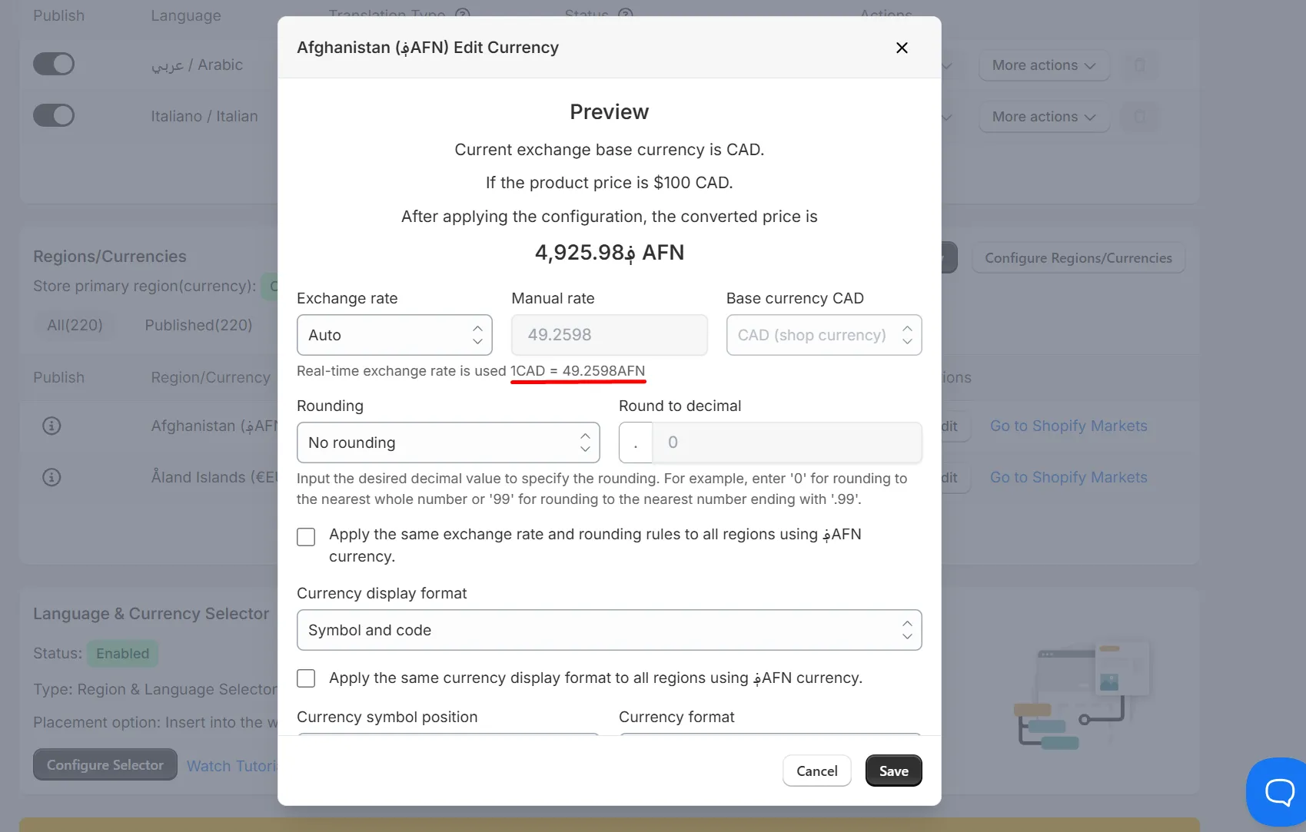Open the chat support bubble icon
The height and width of the screenshot is (832, 1306).
point(1279,791)
